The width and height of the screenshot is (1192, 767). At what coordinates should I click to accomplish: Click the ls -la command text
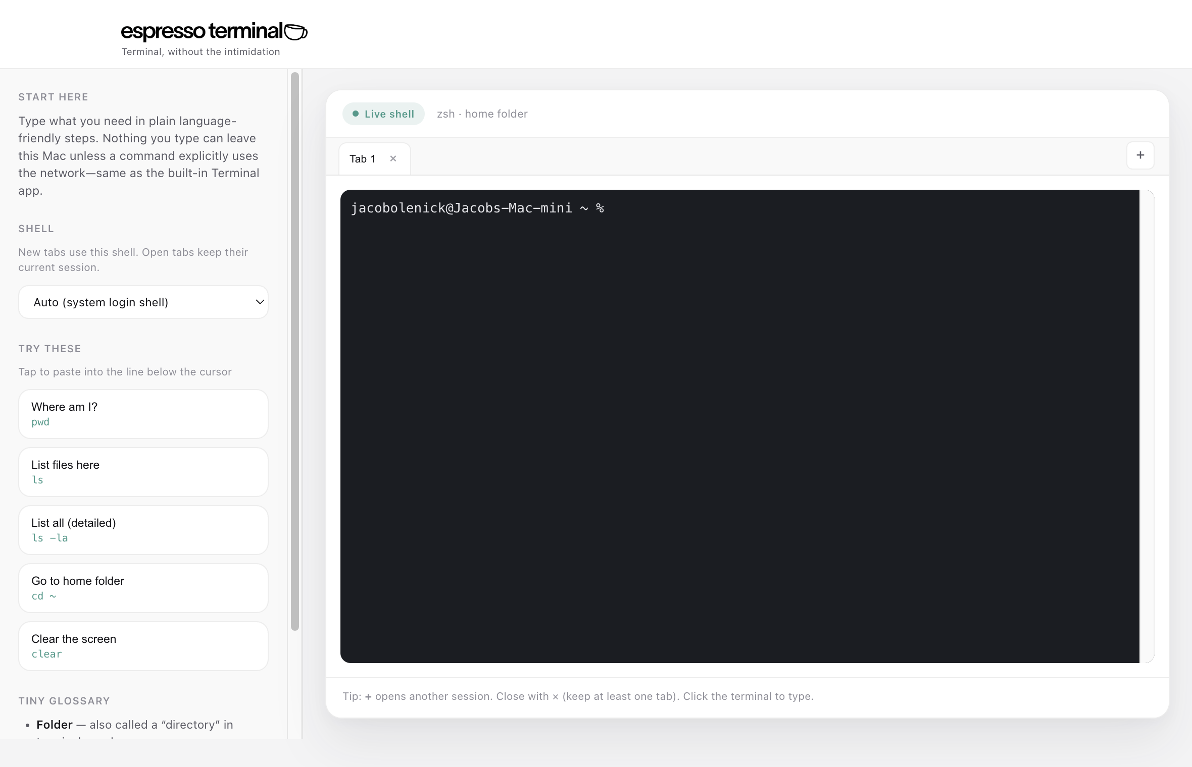[50, 538]
